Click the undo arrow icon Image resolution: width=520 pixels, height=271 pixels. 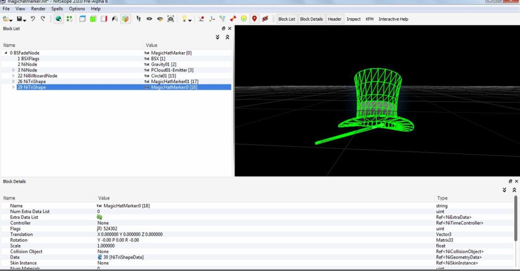click(x=33, y=19)
